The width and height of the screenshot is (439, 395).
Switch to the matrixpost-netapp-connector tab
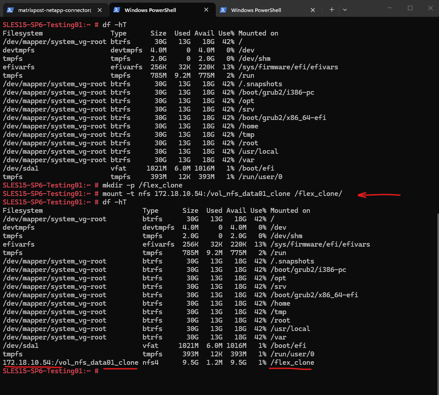[53, 10]
